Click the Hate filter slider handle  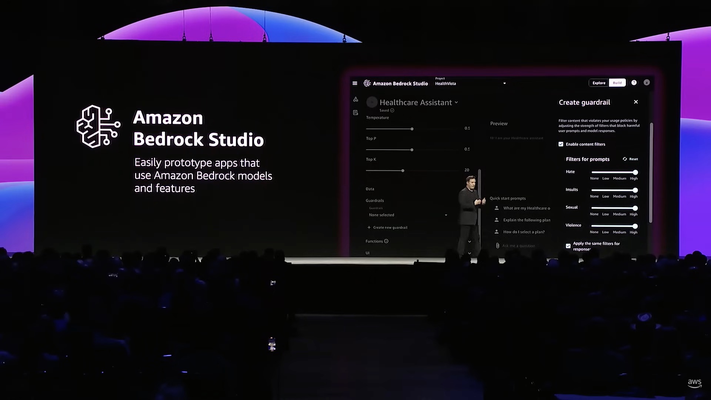pyautogui.click(x=635, y=172)
